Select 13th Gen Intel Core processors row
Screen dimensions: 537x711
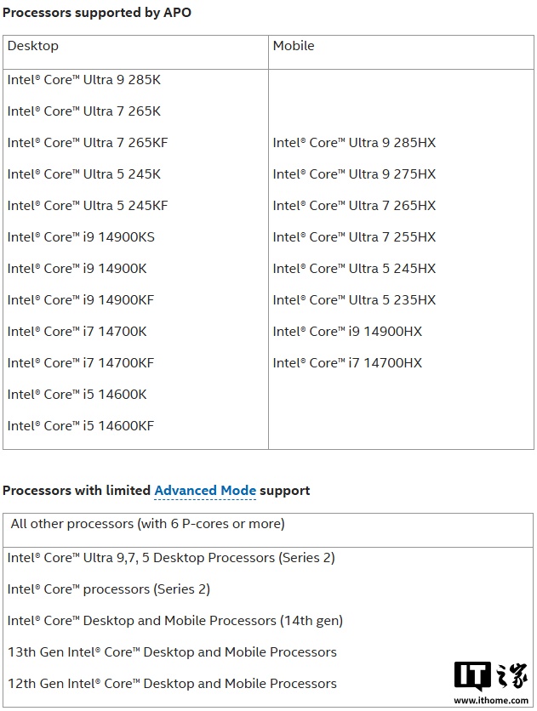172,652
